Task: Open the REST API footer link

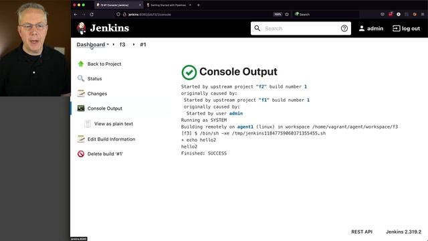Action: tap(362, 232)
